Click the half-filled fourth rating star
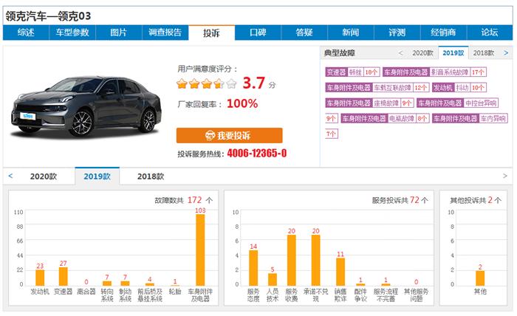The width and height of the screenshot is (517, 316). coord(219,83)
